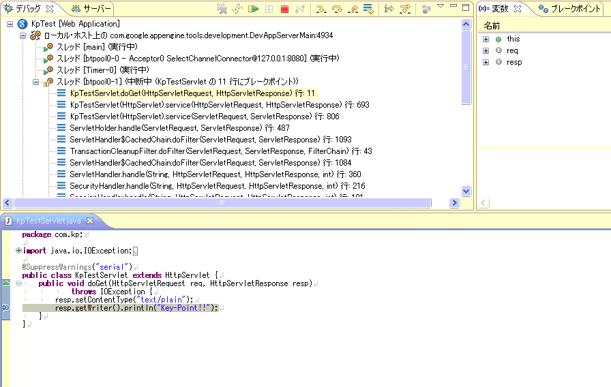Open Debug view menu triangle
Image resolution: width=611 pixels, height=387 pixels.
[x=441, y=6]
